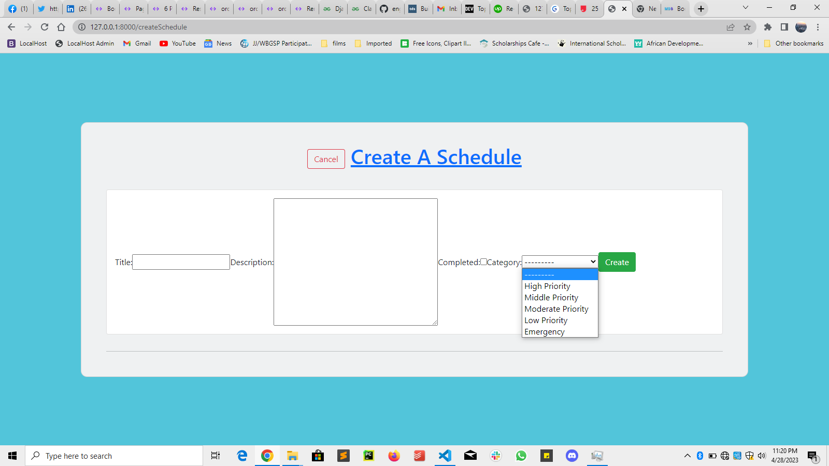The image size is (829, 466).
Task: Click inside the Title input field
Action: tap(180, 262)
